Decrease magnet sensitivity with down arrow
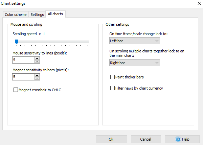The image size is (203, 145). click(37, 78)
